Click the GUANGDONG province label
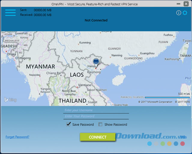This screenshot has width=192, height=154. coord(133,58)
